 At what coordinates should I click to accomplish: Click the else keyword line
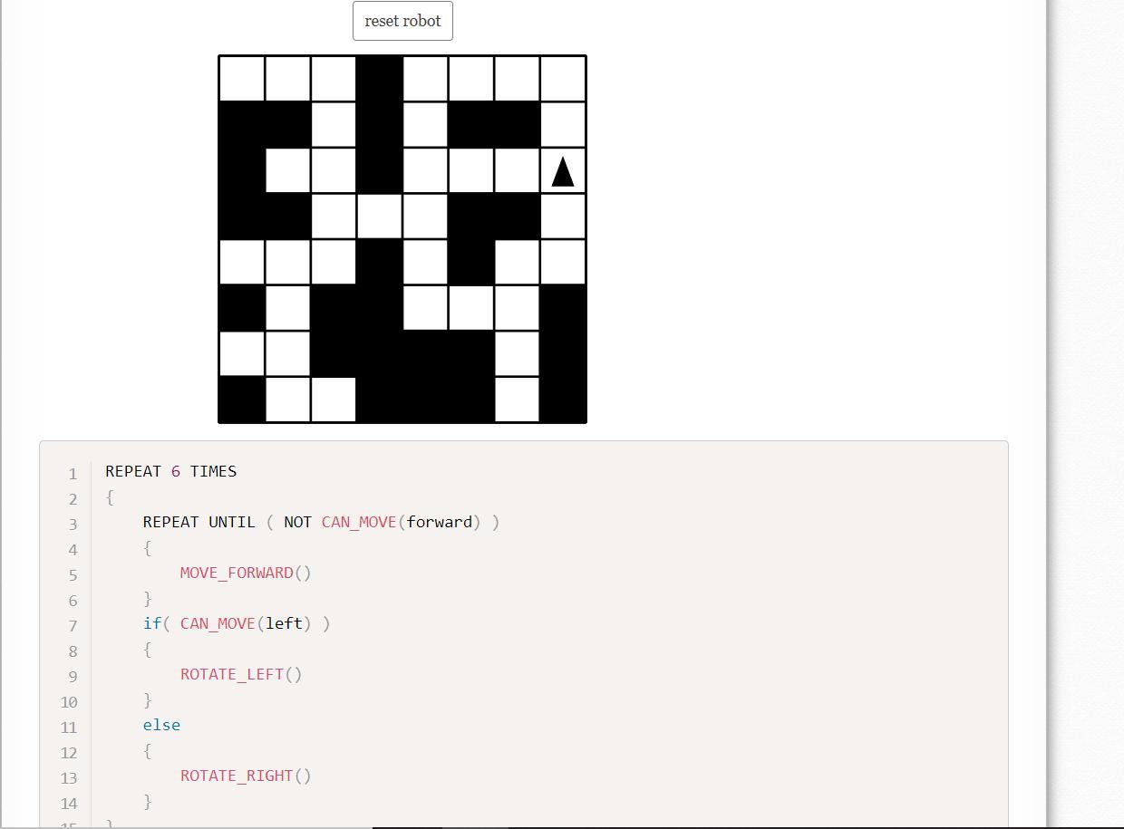(161, 725)
